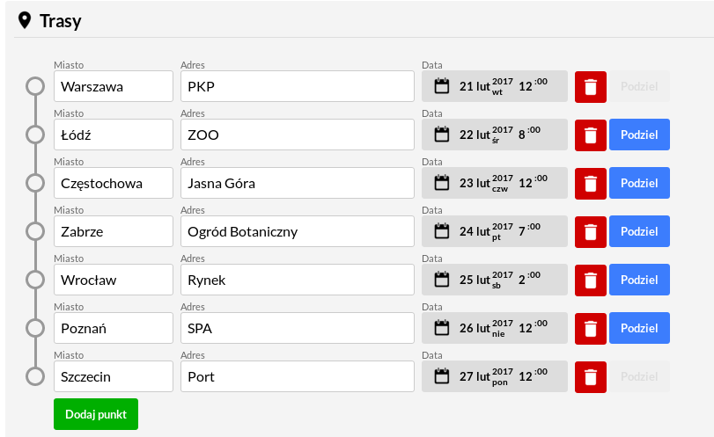Click the Jasna Góra address field
Screen dimensions: 714x437
tap(298, 183)
